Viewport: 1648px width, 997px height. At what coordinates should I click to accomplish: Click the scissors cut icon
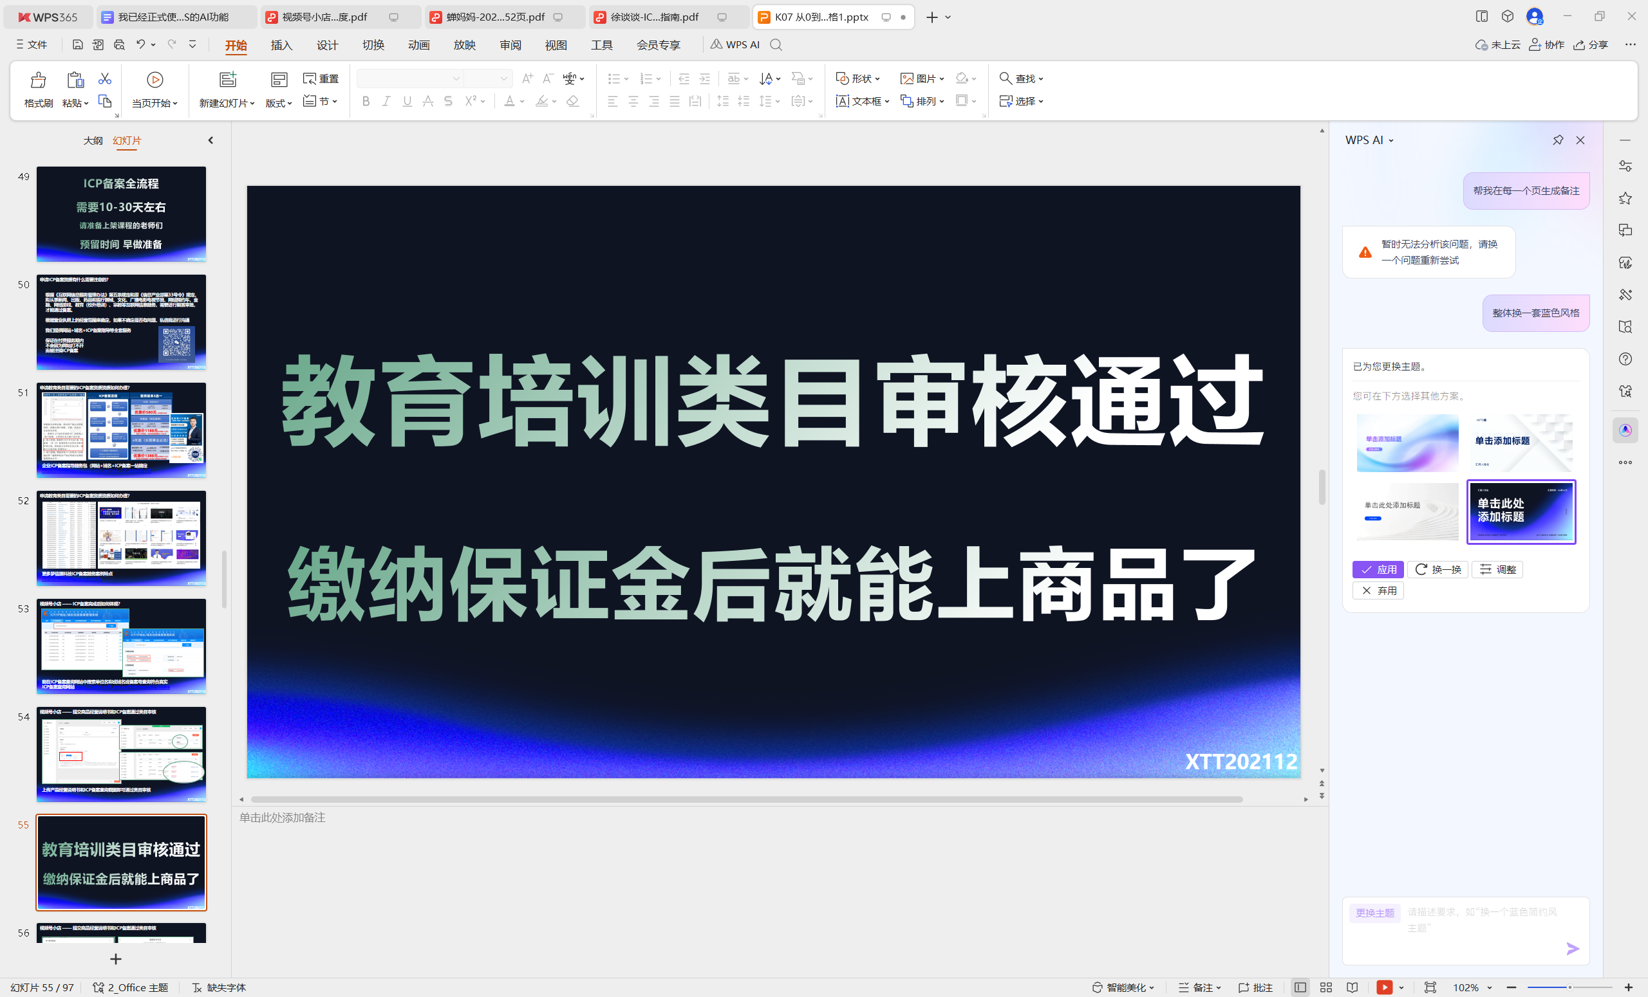tap(104, 79)
